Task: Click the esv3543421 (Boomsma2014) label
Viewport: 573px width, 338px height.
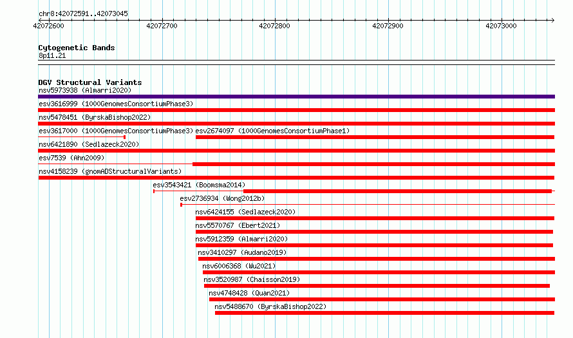Action: coord(199,185)
